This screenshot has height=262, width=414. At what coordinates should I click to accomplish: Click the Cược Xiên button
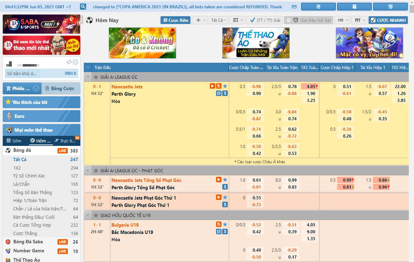(175, 20)
